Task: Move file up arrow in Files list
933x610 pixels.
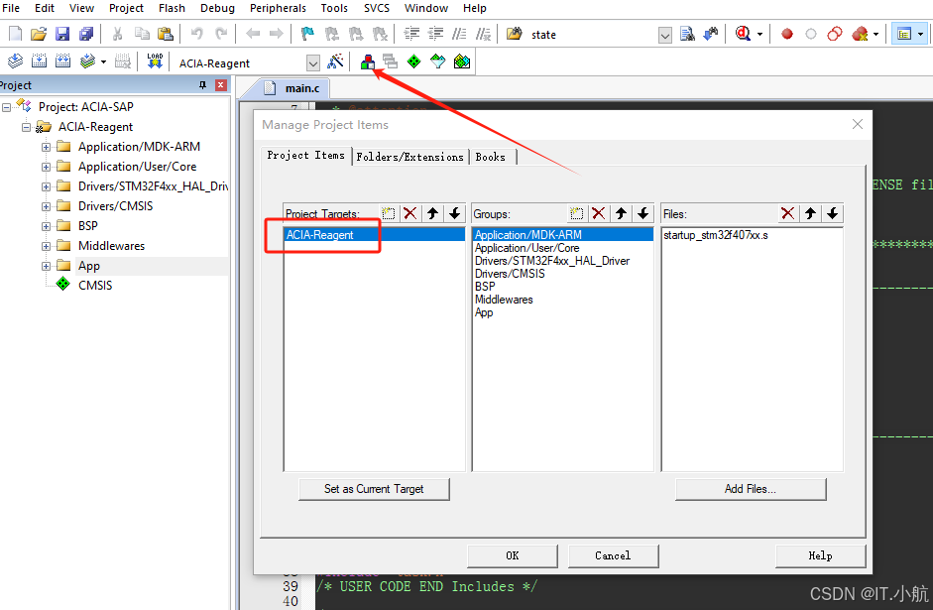Action: tap(810, 213)
